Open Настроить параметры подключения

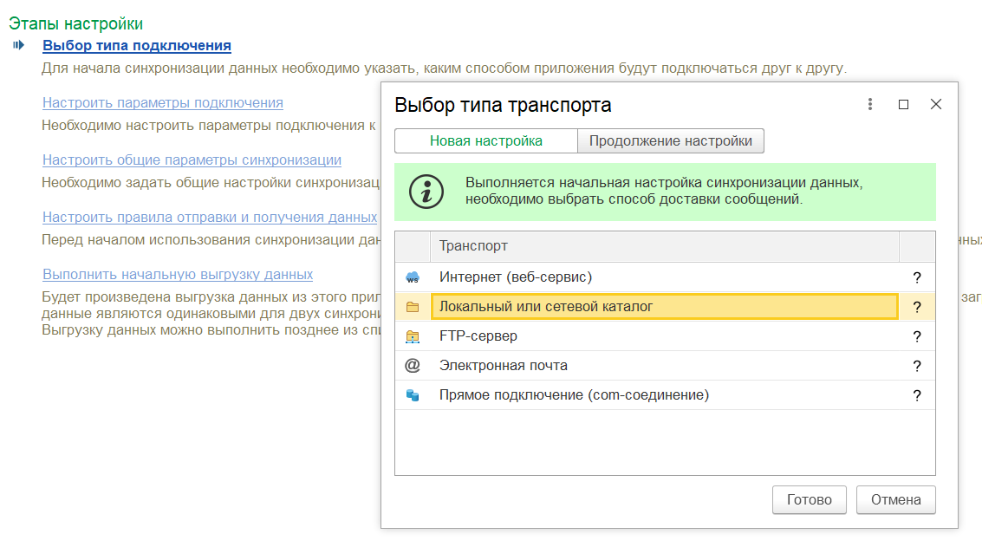[162, 102]
